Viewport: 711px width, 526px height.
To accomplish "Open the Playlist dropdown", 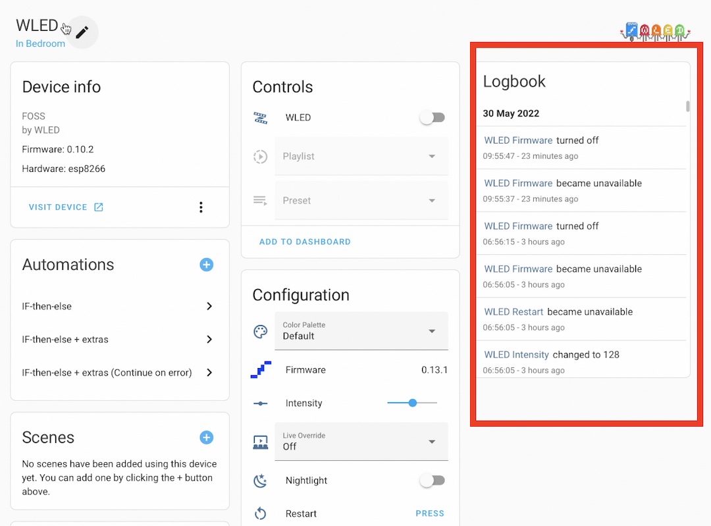I will click(361, 157).
